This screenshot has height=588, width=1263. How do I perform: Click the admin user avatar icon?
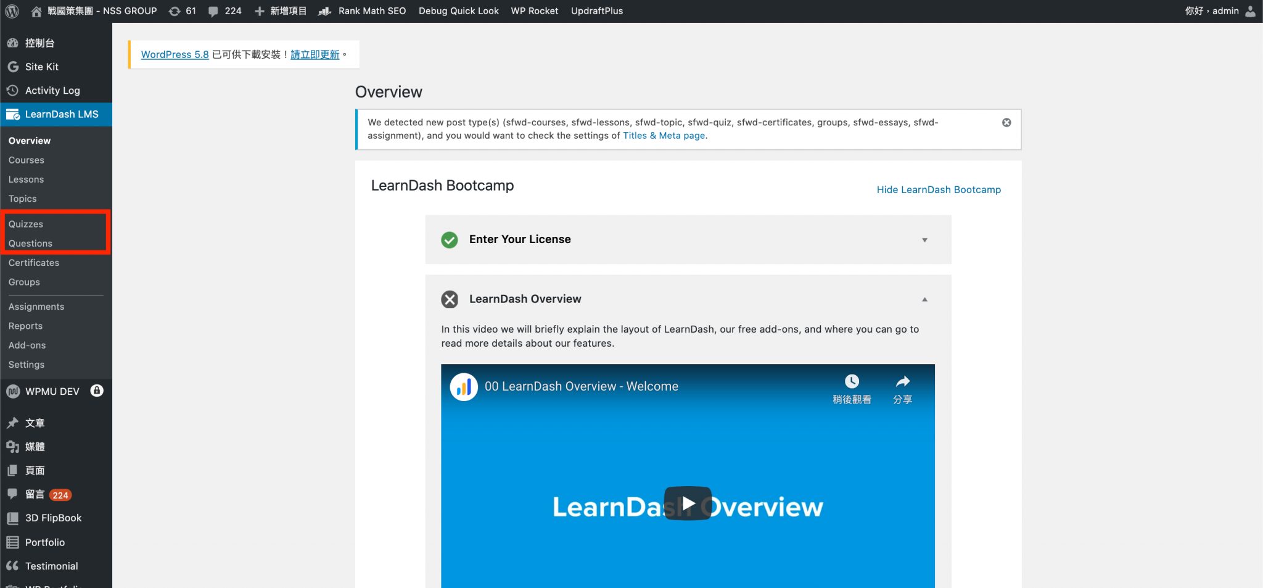tap(1250, 11)
